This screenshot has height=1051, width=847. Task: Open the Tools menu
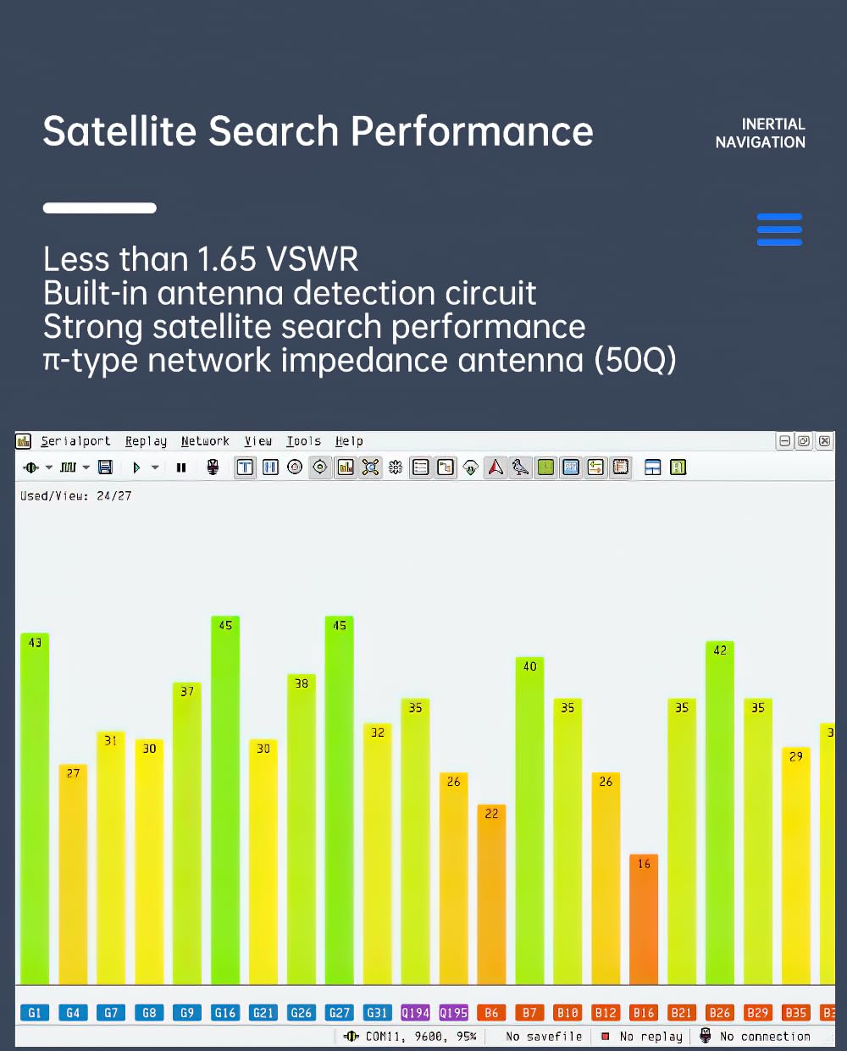click(x=303, y=441)
